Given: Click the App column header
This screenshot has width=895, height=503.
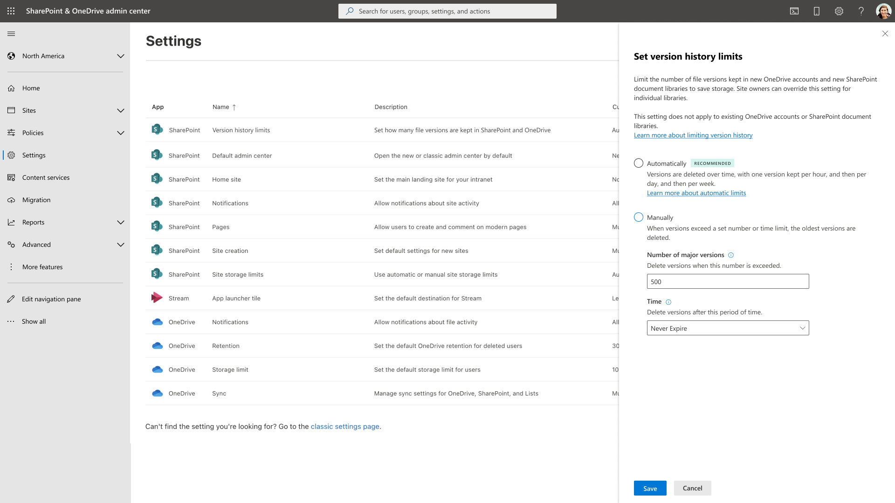Looking at the screenshot, I should pyautogui.click(x=158, y=107).
